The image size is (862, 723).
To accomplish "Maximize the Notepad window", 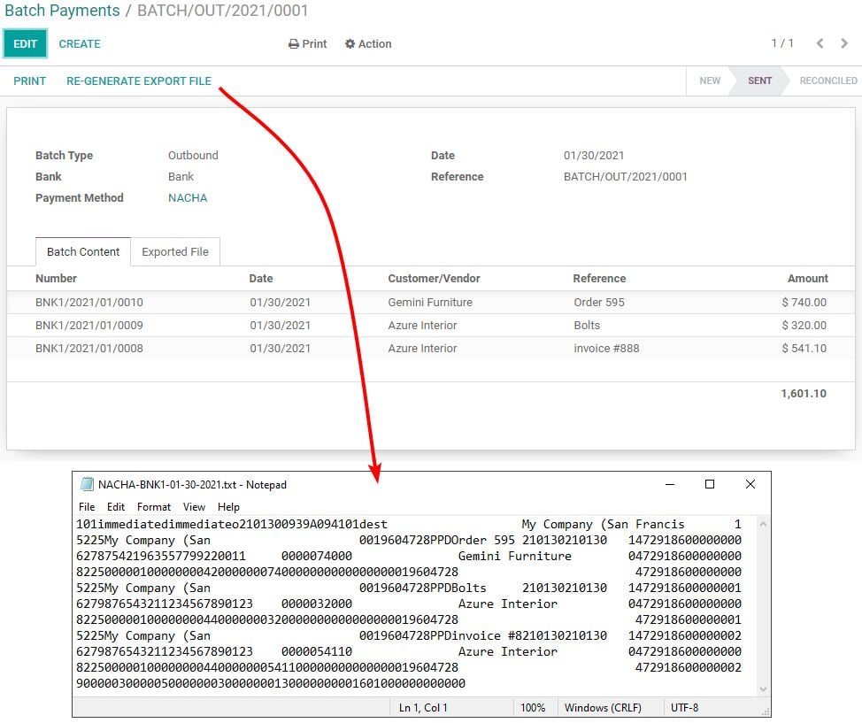I will point(709,484).
